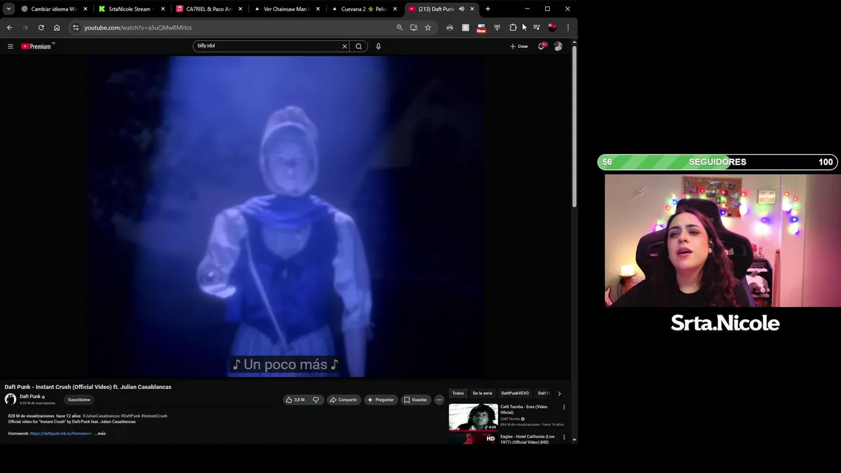841x473 pixels.
Task: Clear the 'billy idol' search text
Action: click(344, 46)
